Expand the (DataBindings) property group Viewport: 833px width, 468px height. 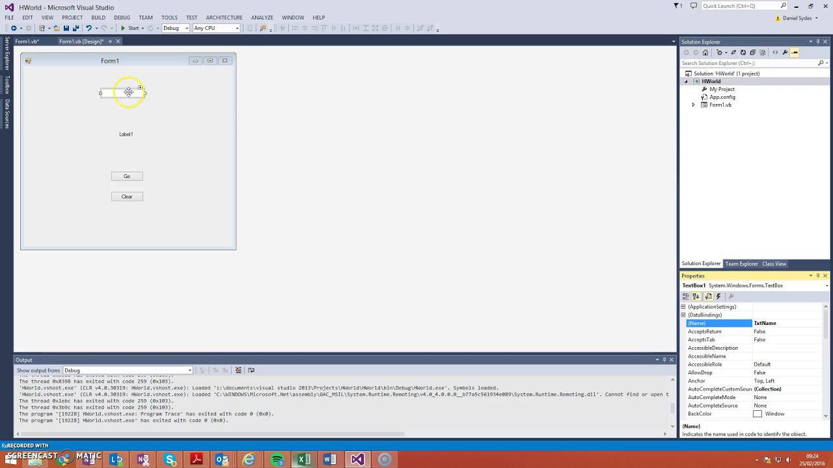(x=683, y=315)
